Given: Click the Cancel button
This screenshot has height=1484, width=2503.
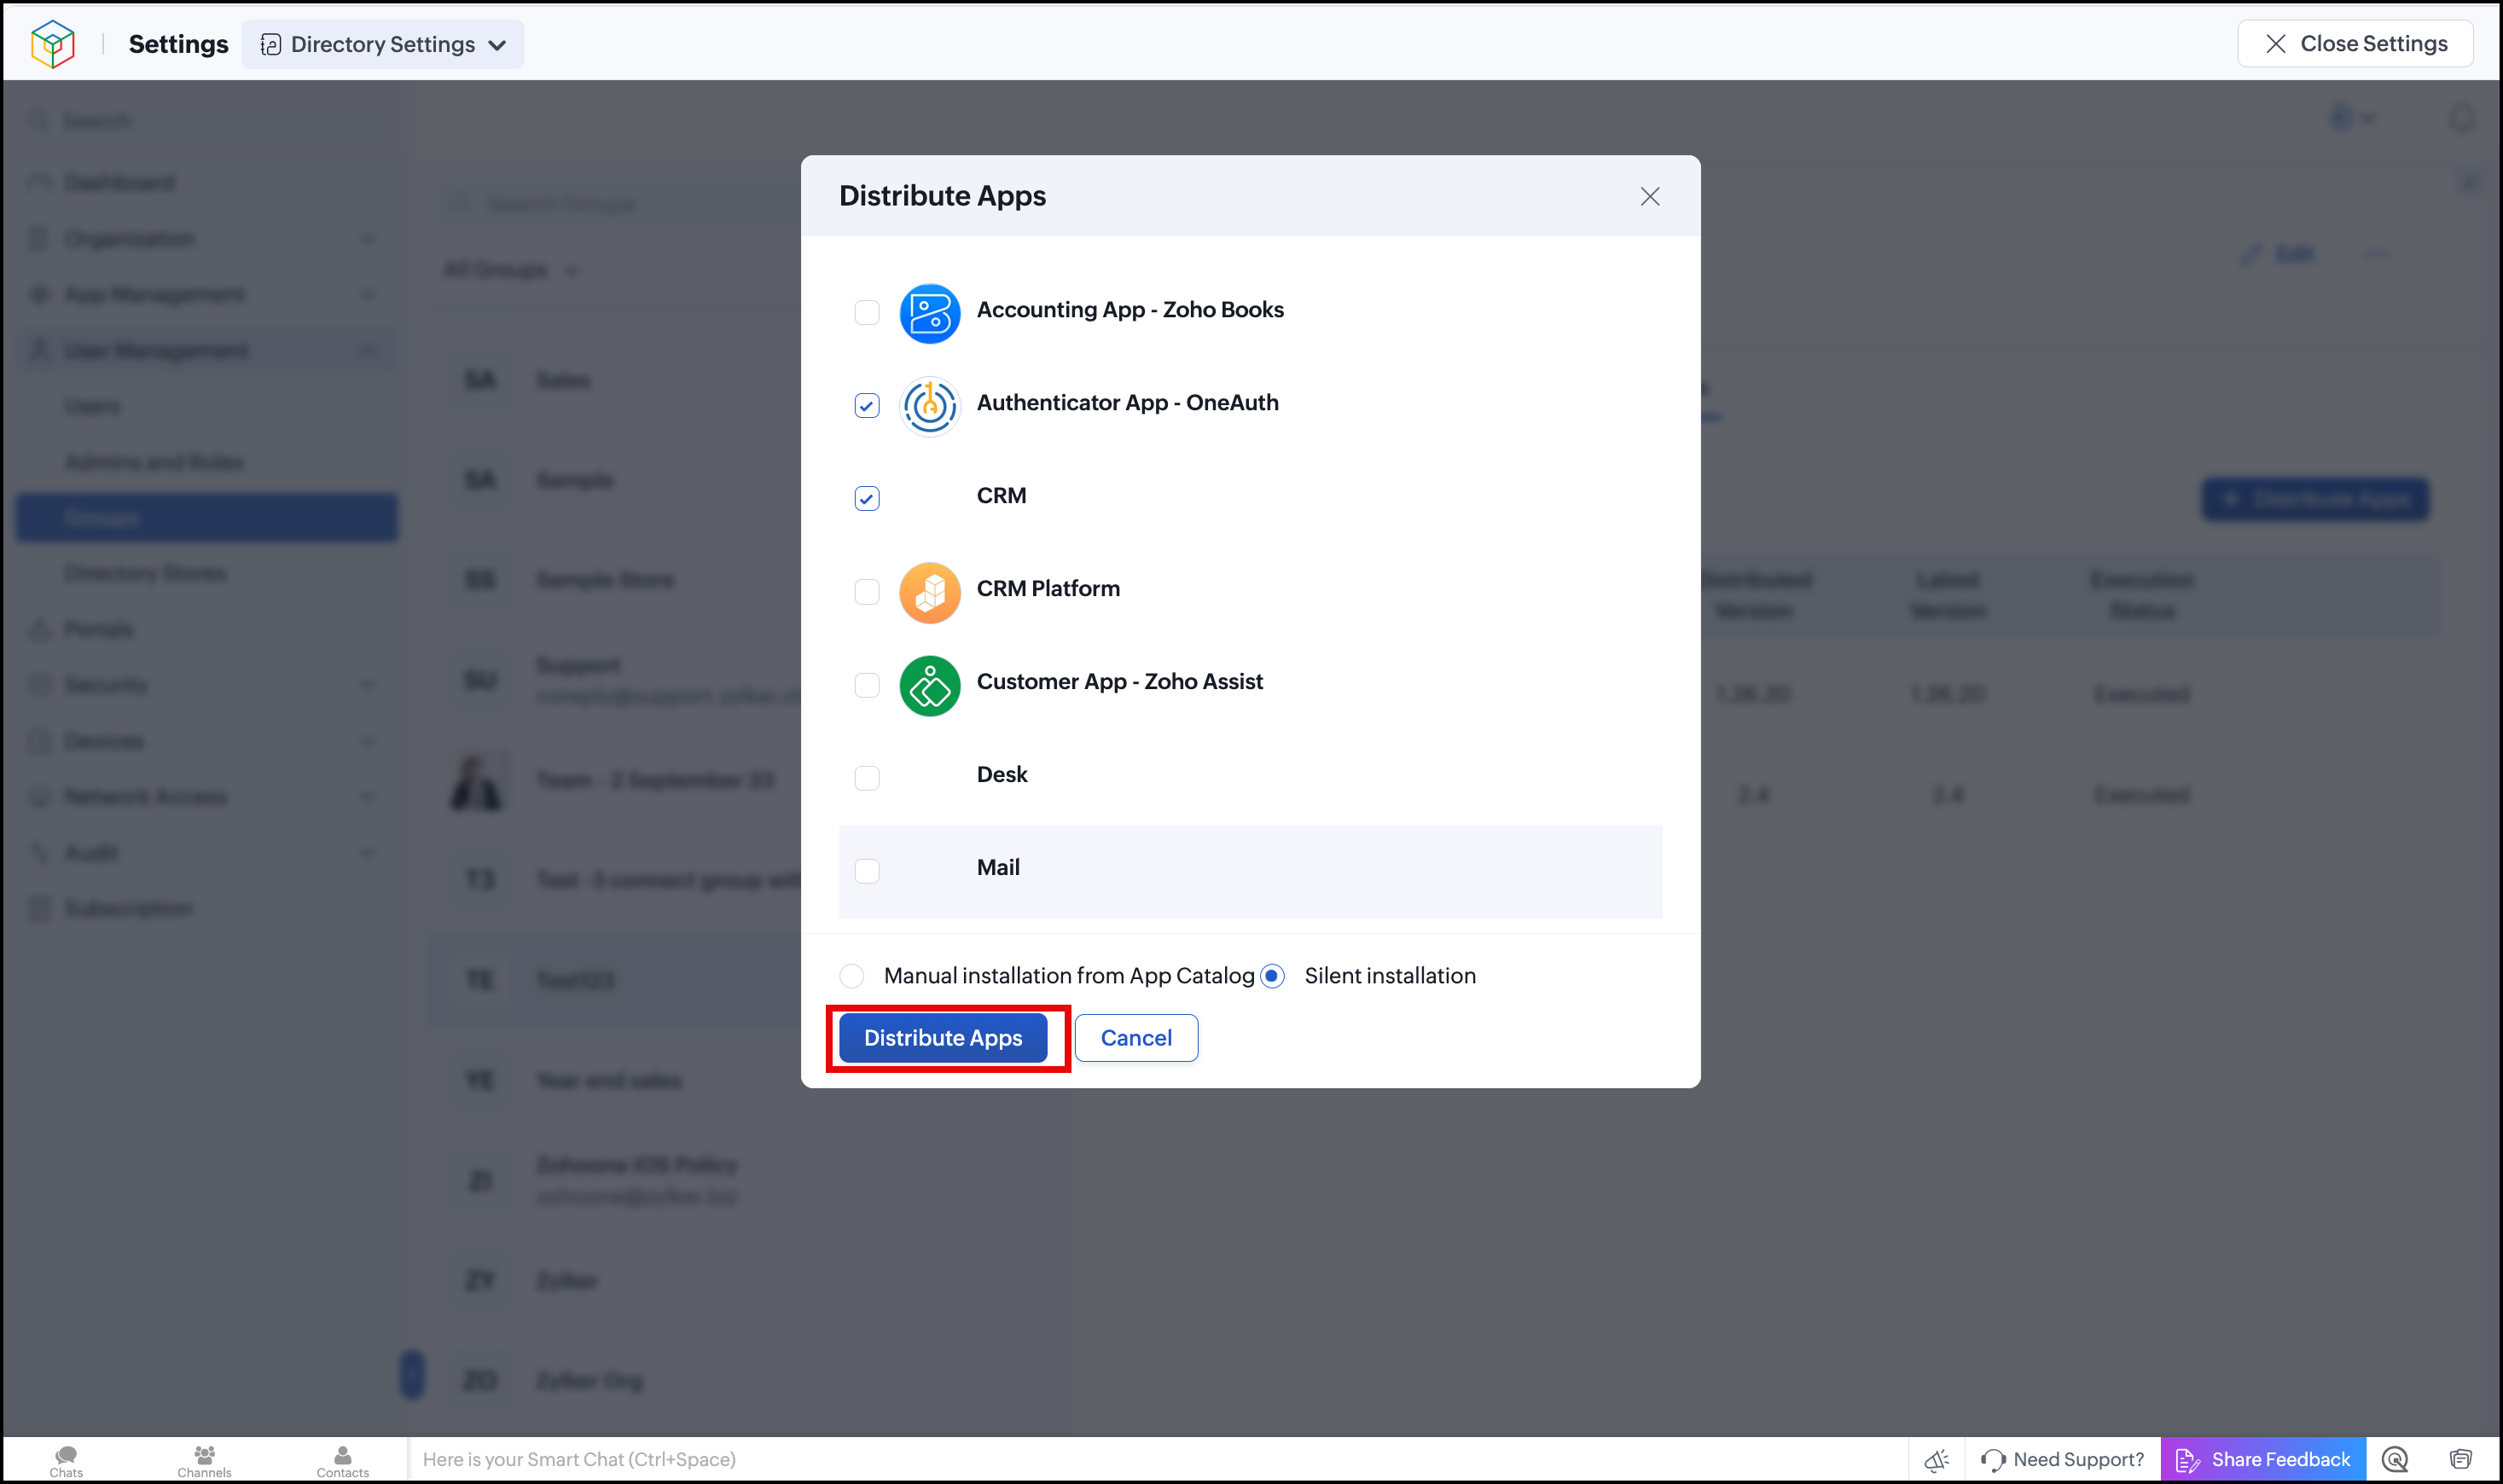Looking at the screenshot, I should (1136, 1038).
